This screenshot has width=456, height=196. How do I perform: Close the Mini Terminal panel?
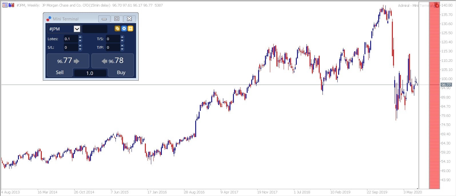tap(129, 19)
